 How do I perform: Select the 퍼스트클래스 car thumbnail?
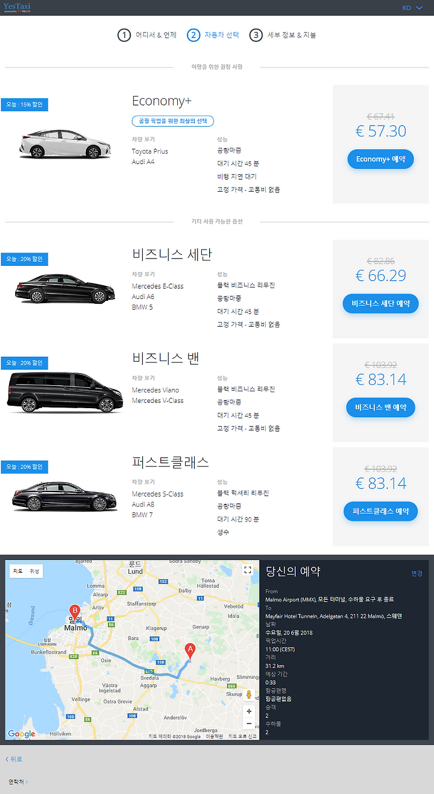coord(64,496)
